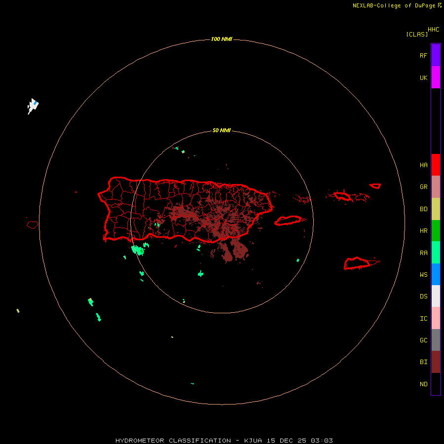The height and width of the screenshot is (444, 444).
Task: Click the RF legend label
Action: pos(423,55)
